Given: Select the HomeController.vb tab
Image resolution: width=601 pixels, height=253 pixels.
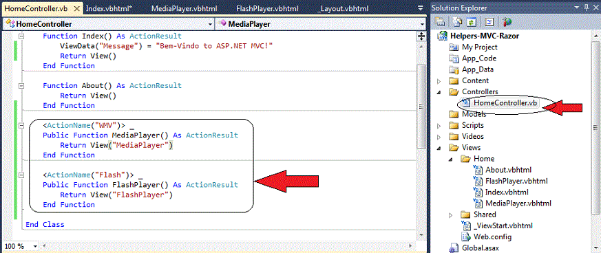Looking at the screenshot, I should pos(36,8).
